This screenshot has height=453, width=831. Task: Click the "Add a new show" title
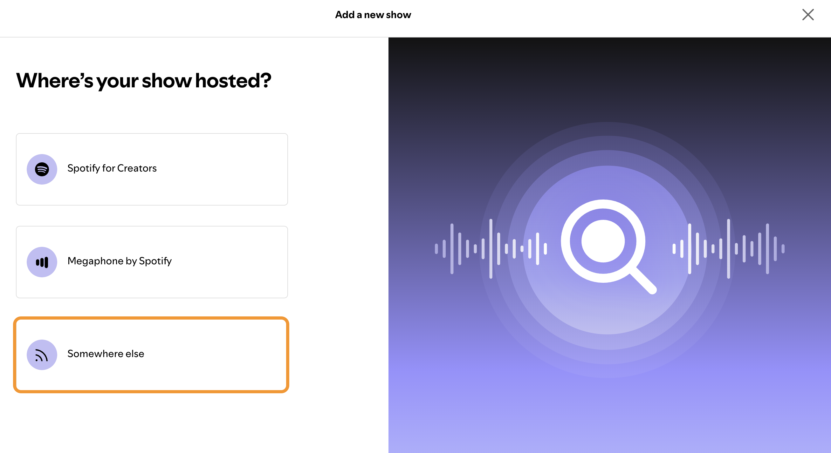coord(373,15)
